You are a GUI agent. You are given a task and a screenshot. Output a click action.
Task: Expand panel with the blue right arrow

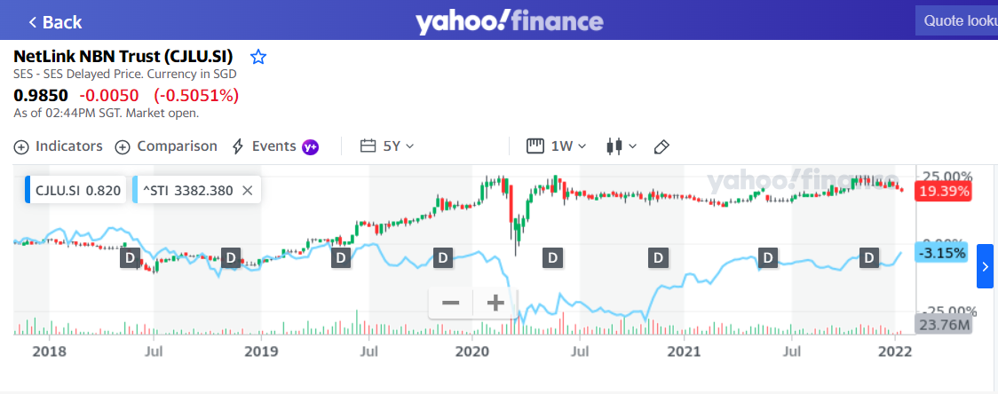[985, 266]
